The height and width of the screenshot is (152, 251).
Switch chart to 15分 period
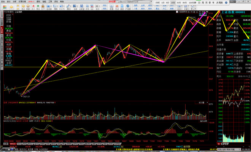point(173,3)
